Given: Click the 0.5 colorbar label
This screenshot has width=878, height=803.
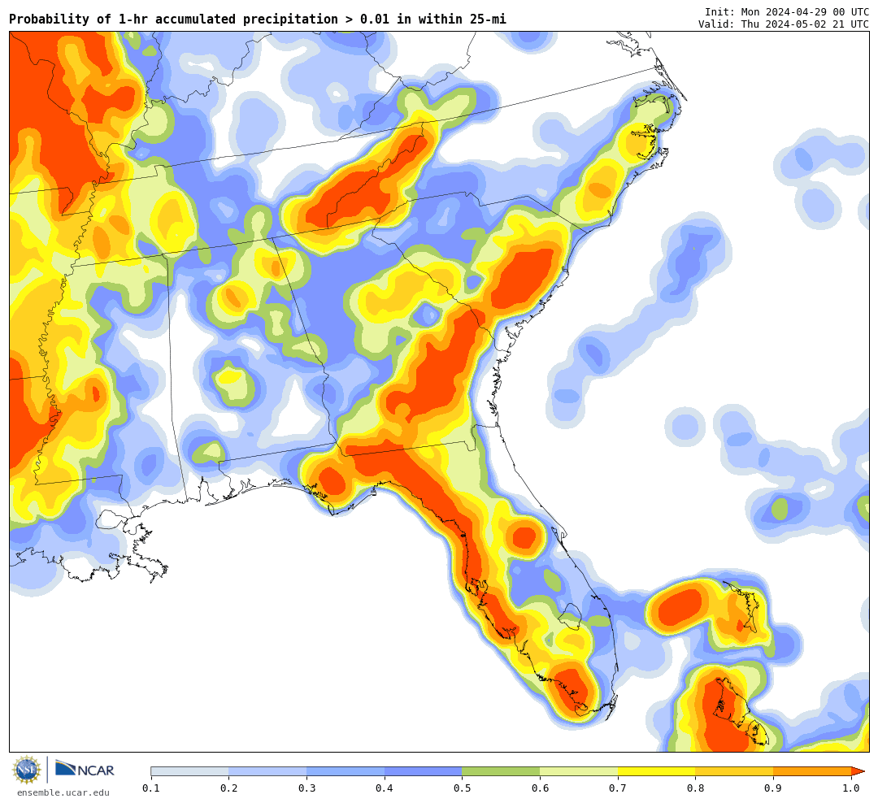Looking at the screenshot, I should [463, 788].
